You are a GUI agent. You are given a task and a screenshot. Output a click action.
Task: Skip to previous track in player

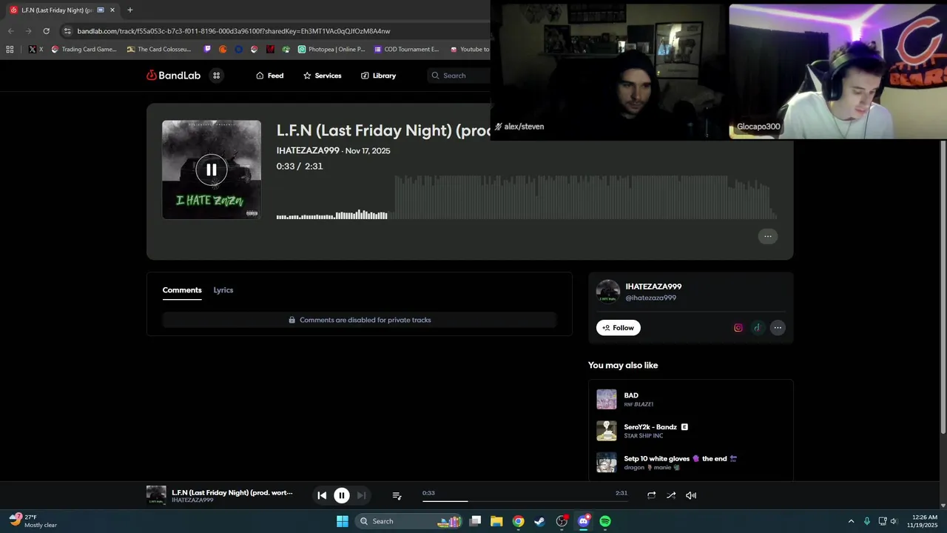[322, 495]
